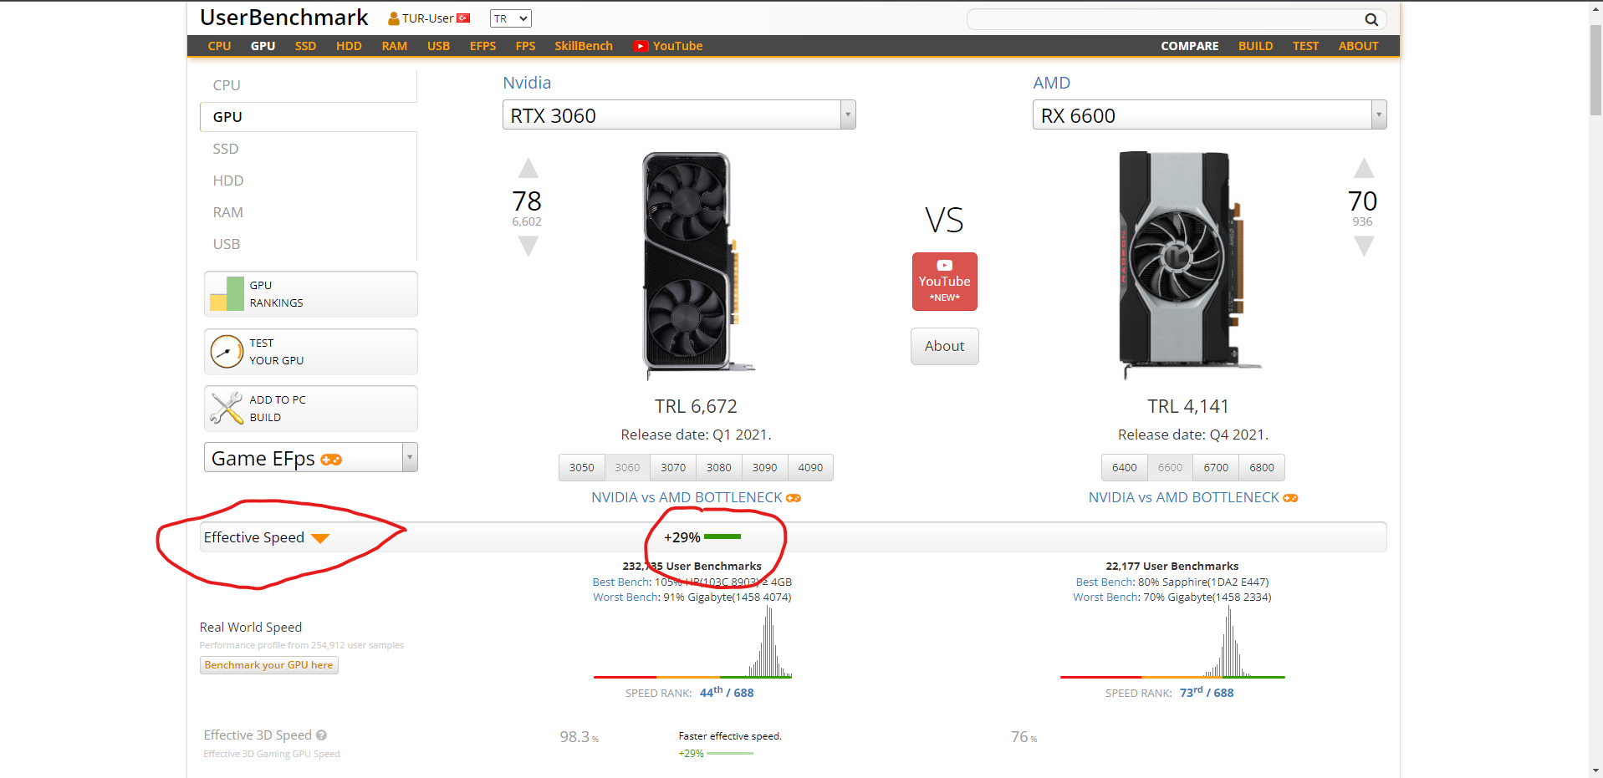Open RX 6600 Worst Bench link

tap(1106, 597)
